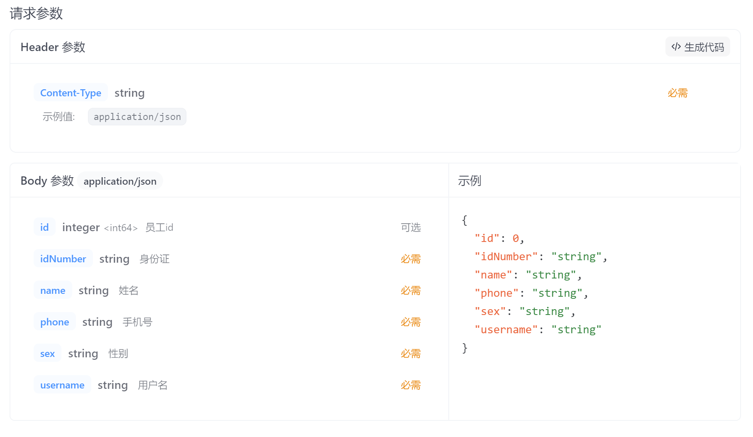Screen dimensions: 753x437
Task: Click the 请求参数 page heading
Action: click(36, 13)
